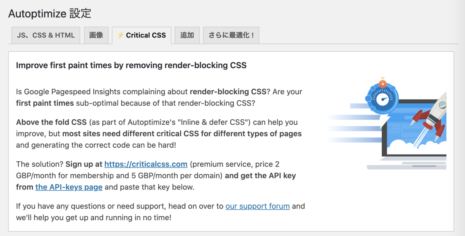Click the lightning bolt icon on Critical CSS tab

(x=121, y=35)
